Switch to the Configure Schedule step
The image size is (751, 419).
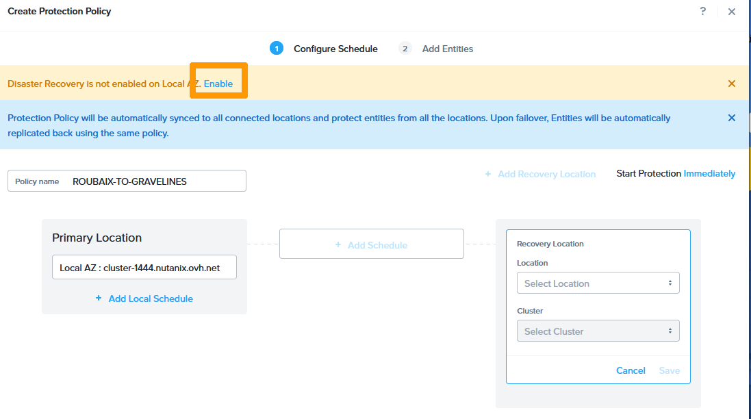[x=335, y=49]
